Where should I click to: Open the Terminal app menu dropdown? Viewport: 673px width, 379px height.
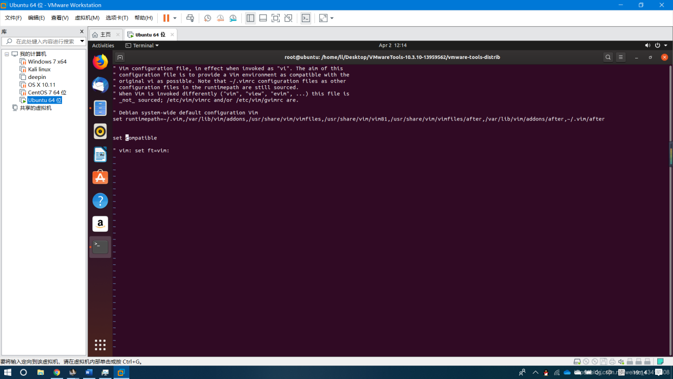pyautogui.click(x=142, y=45)
